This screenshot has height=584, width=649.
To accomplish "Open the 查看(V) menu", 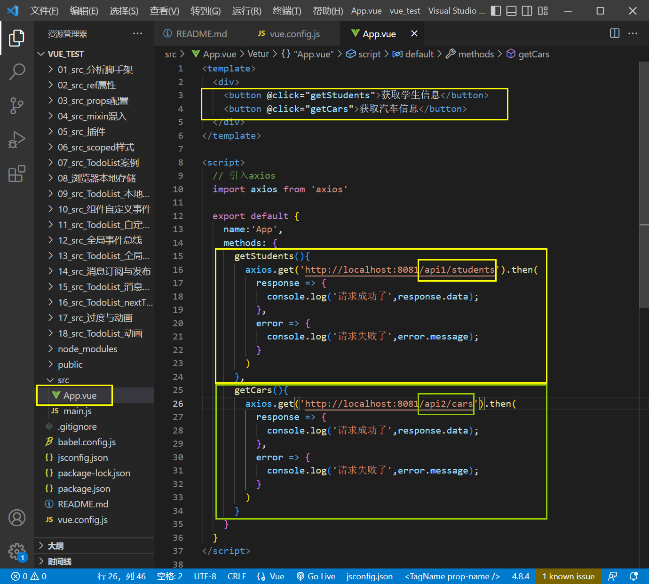I will pyautogui.click(x=164, y=11).
